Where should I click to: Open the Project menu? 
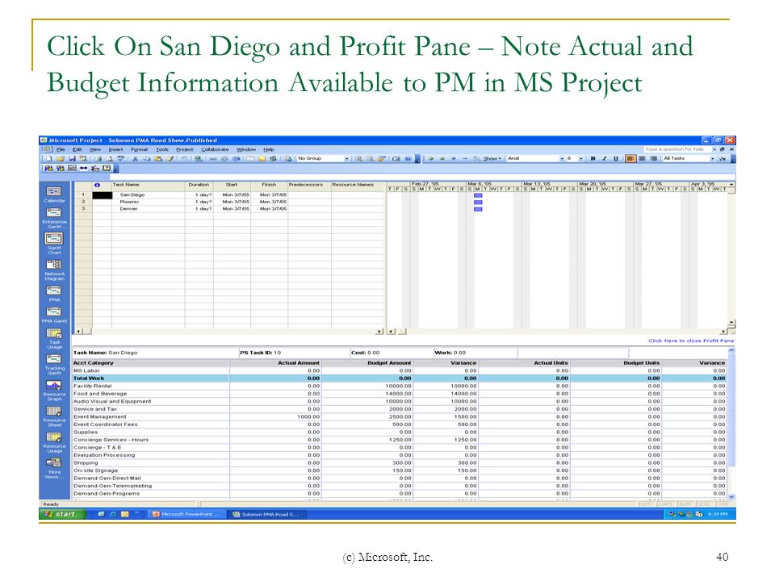[185, 149]
